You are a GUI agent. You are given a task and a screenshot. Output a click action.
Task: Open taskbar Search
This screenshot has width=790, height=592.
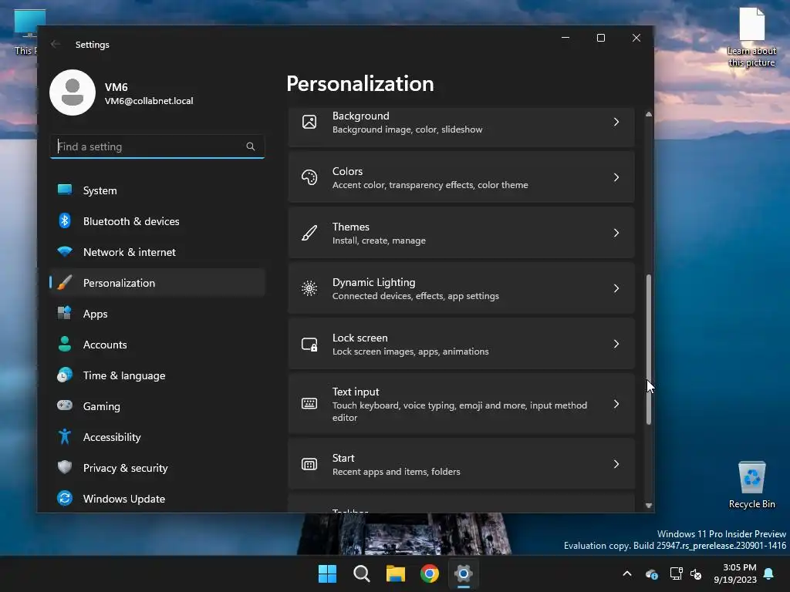coord(362,573)
